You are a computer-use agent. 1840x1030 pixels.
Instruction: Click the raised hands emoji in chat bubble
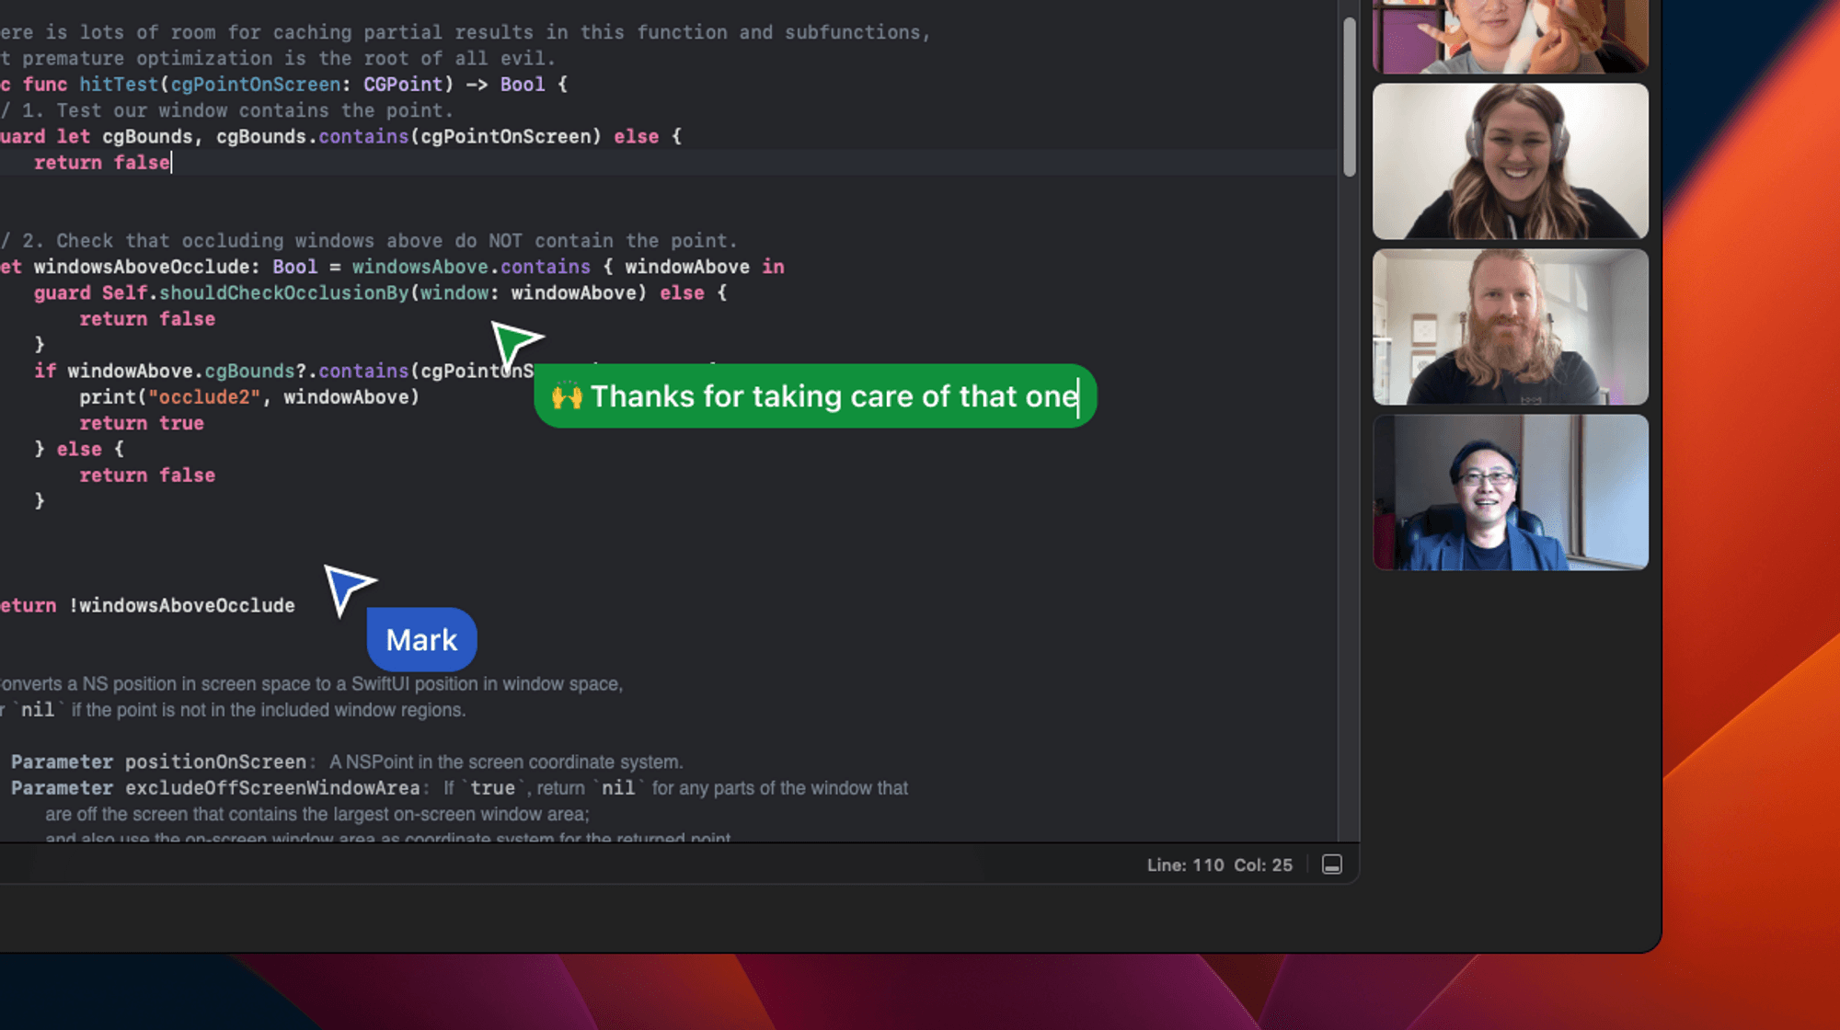tap(567, 396)
